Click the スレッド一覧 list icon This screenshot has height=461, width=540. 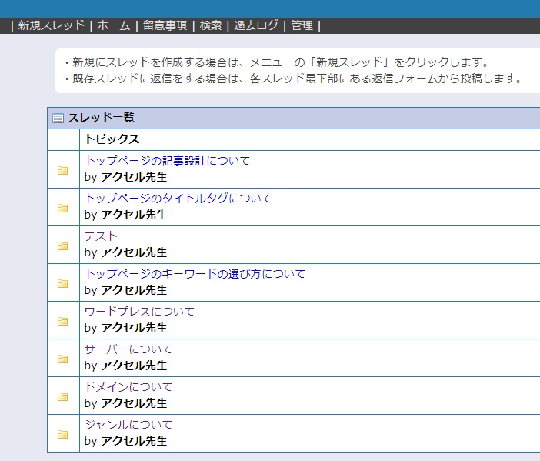pos(58,119)
